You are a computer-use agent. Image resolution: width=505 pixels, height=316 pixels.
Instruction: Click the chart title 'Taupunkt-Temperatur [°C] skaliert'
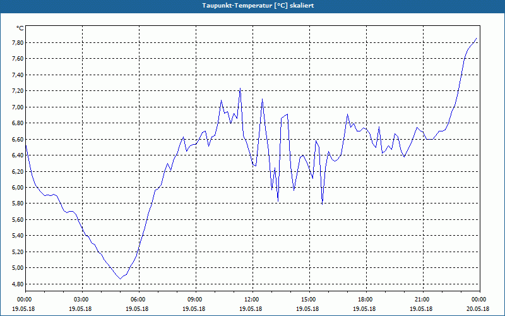(258, 6)
